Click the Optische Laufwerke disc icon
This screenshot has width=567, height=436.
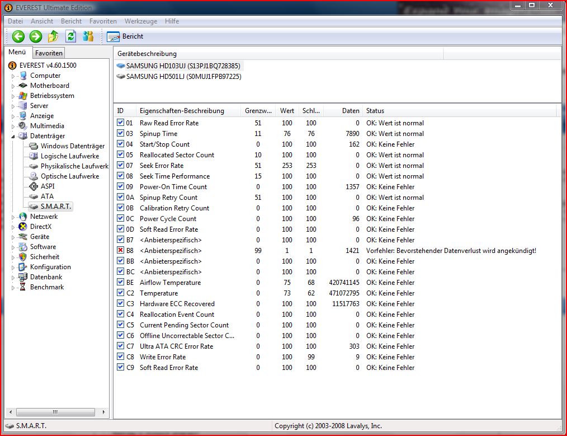tap(34, 176)
